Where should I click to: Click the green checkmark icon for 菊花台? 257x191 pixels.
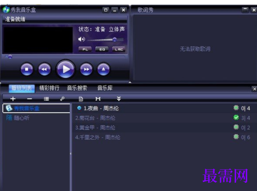click(236, 118)
